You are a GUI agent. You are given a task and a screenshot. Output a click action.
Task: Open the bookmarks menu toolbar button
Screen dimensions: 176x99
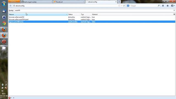pos(173,6)
